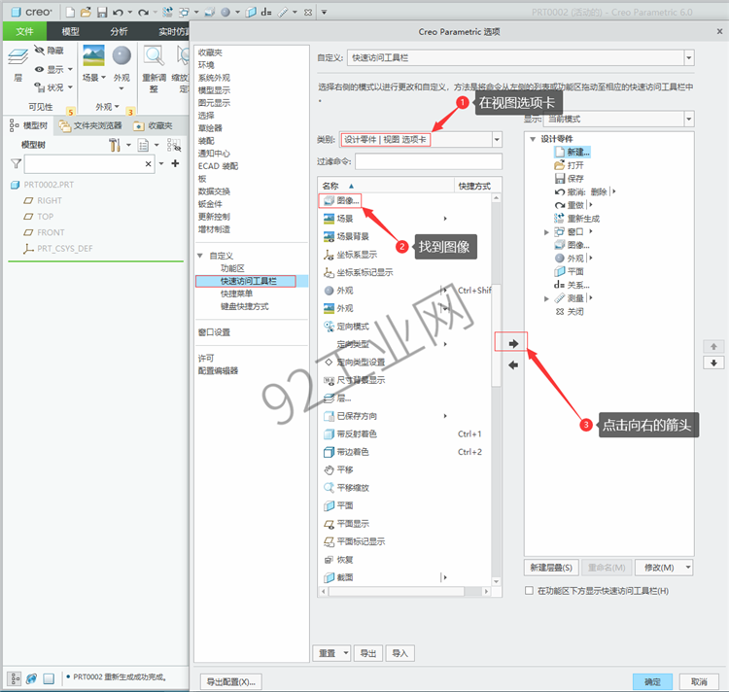The width and height of the screenshot is (729, 692).
Task: Click the 导出 button
Action: (368, 653)
